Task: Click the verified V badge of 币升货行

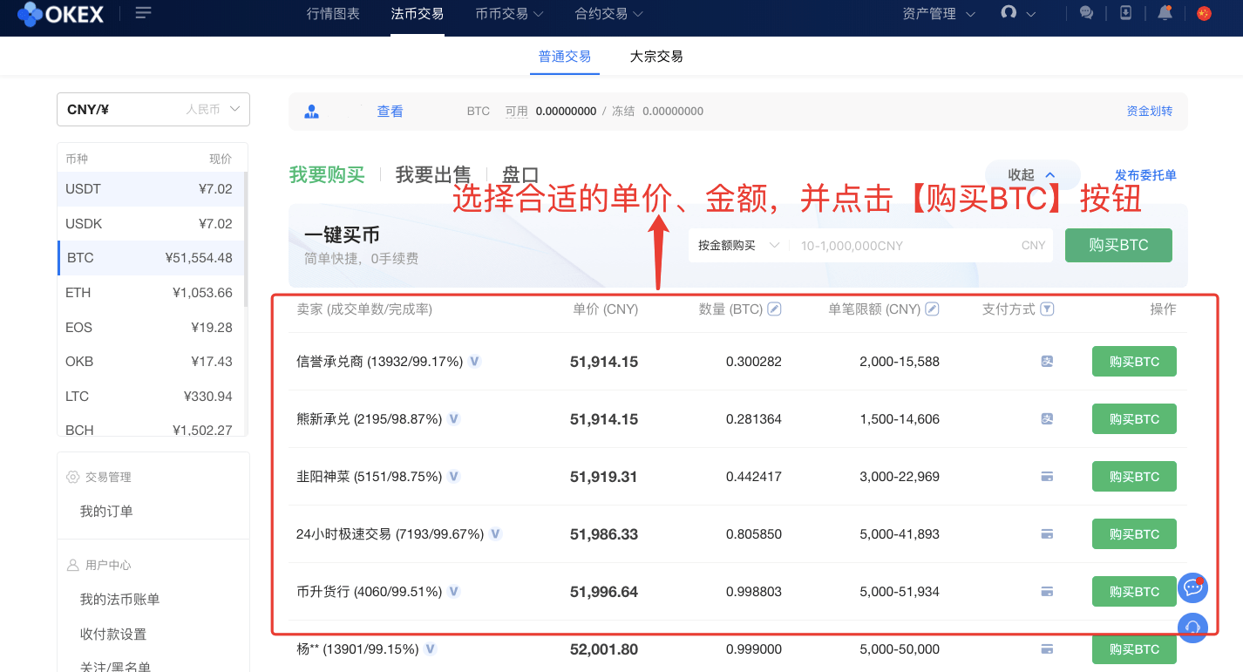Action: [453, 591]
